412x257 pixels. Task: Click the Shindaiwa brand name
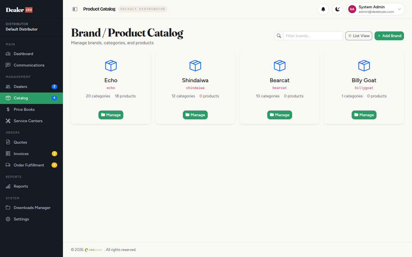click(x=195, y=80)
